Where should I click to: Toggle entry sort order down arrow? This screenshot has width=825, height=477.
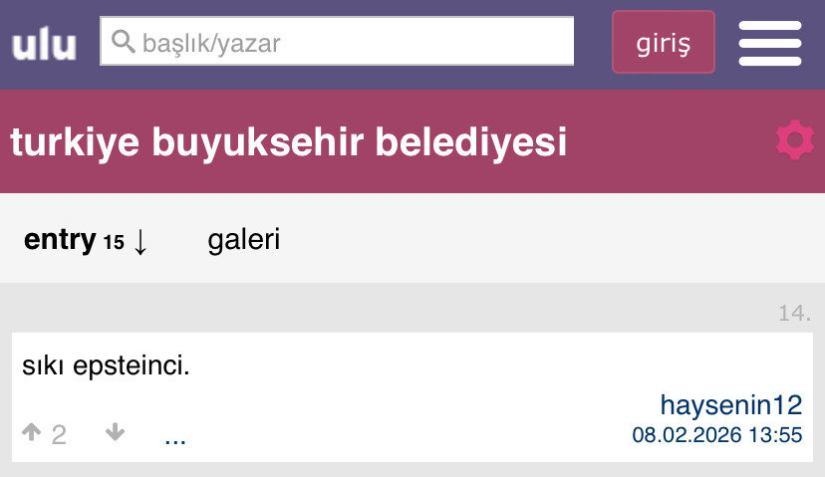click(x=139, y=241)
